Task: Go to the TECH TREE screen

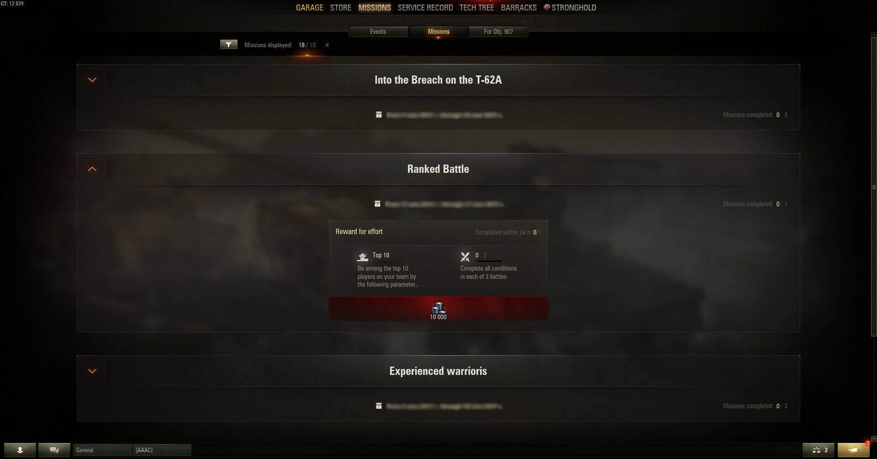Action: click(x=476, y=8)
